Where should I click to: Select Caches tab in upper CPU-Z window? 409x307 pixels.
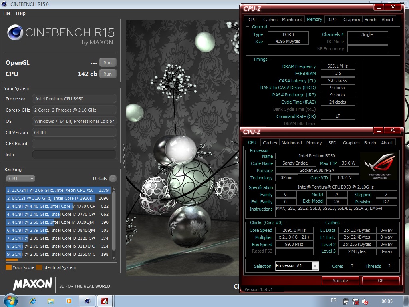point(270,20)
